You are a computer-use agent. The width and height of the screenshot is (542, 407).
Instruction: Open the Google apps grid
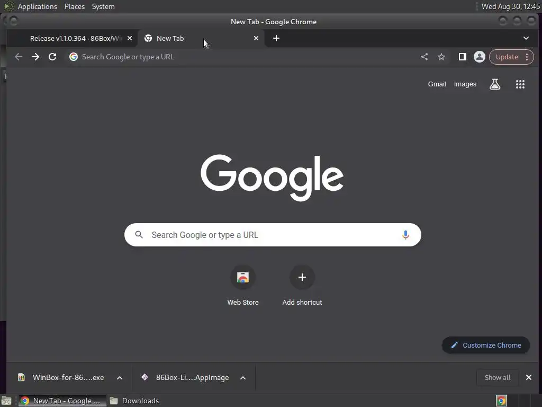pyautogui.click(x=520, y=84)
